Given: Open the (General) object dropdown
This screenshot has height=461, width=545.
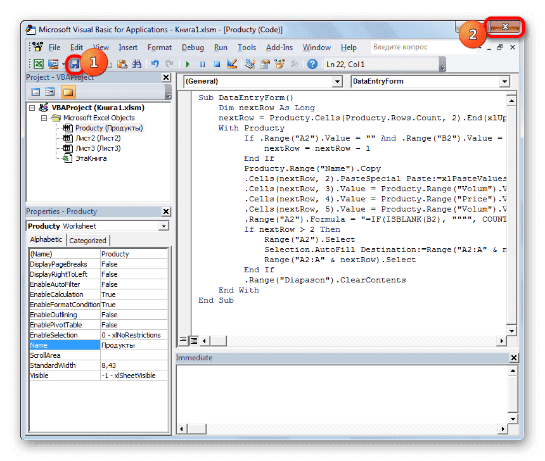Looking at the screenshot, I should click(337, 82).
